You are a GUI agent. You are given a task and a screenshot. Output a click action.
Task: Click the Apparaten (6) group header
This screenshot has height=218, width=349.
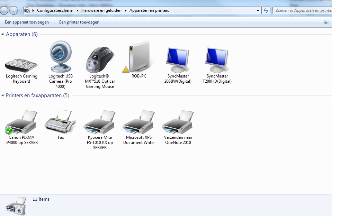click(x=22, y=34)
